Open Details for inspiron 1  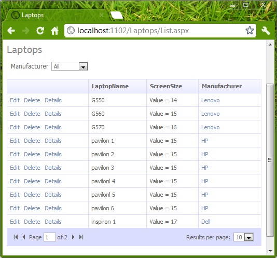coord(53,222)
